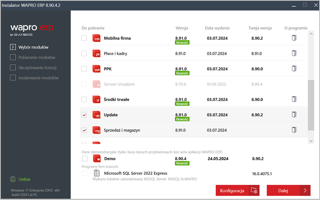
Task: Check the Płace i kadry checkbox
Action: [x=84, y=53]
